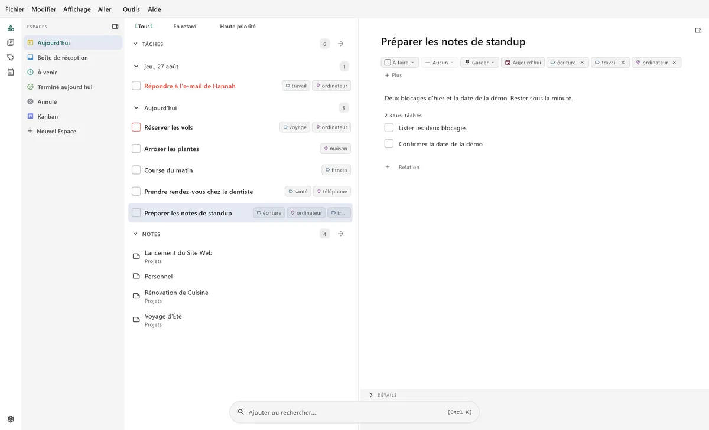The image size is (709, 430).
Task: Click the task title Préparer les notes de standup
Action: point(453,42)
